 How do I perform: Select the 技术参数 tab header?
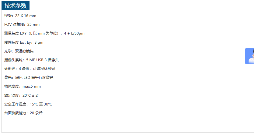[x=16, y=5]
